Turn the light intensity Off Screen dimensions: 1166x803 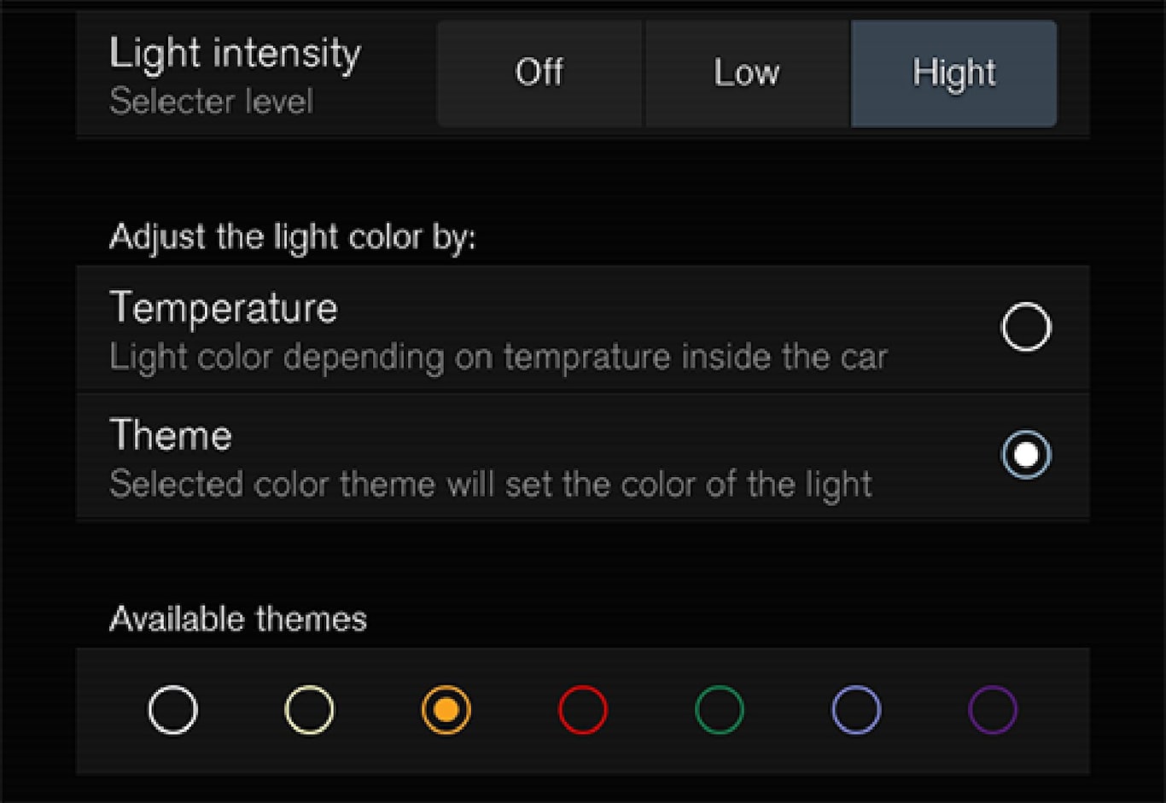coord(539,73)
